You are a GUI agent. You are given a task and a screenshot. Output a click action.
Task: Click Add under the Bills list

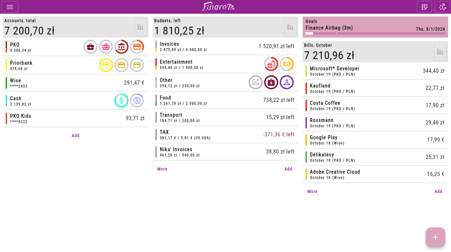438,192
